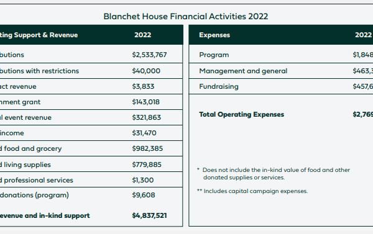Screen dimensions: 373x234
Task: Click the $143,018 government grant value
Action: click(x=146, y=102)
